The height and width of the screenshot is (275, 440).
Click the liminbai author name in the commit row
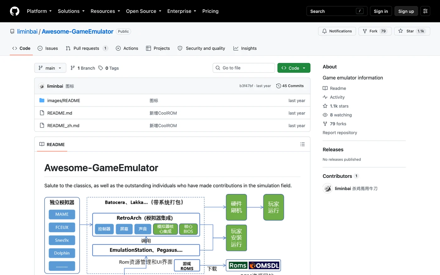click(x=55, y=86)
